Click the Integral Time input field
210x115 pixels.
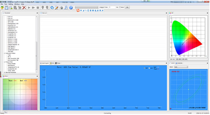(x=111, y=7)
